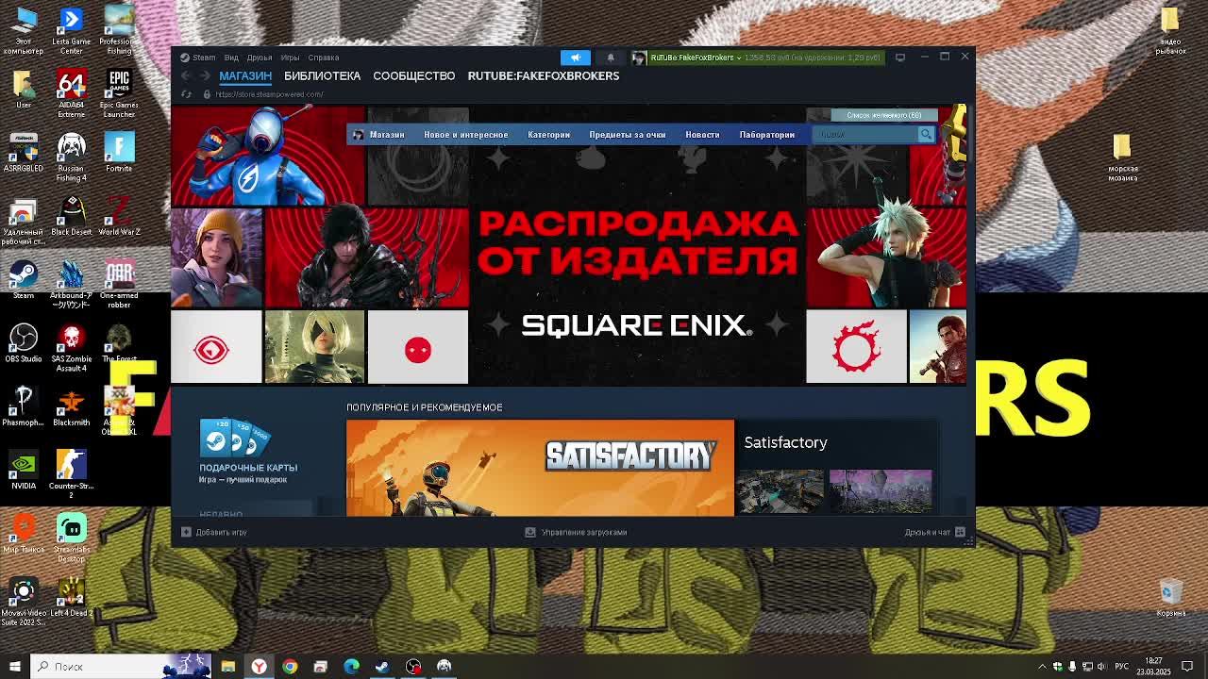Image resolution: width=1208 pixels, height=679 pixels.
Task: Click the store search input field
Action: (x=866, y=134)
